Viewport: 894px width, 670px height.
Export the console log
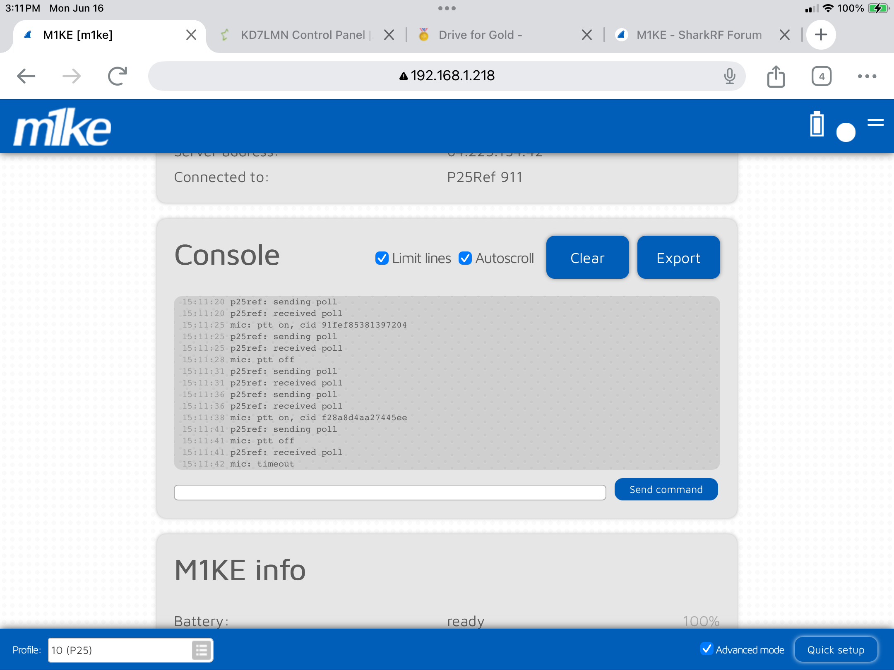tap(678, 258)
